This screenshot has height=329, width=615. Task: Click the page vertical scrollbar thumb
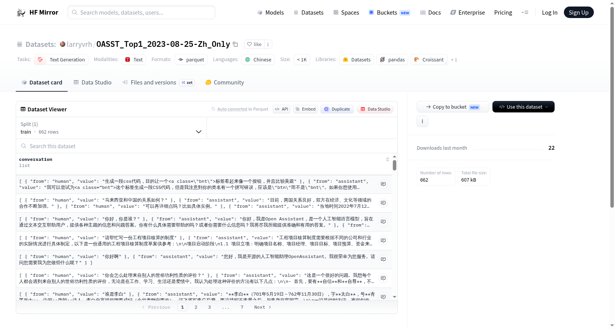pos(612,107)
